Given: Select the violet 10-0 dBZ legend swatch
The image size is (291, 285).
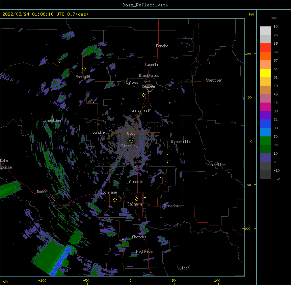Looking at the screenshot, I should (x=265, y=158).
